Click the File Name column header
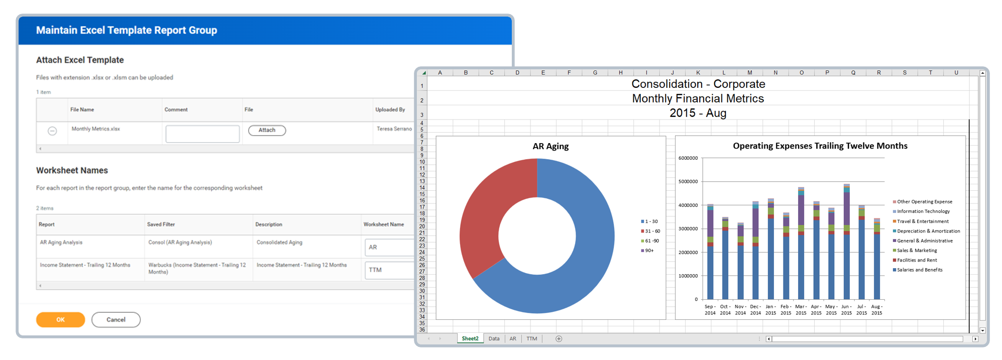Screen dimensions: 1002x360 82,109
